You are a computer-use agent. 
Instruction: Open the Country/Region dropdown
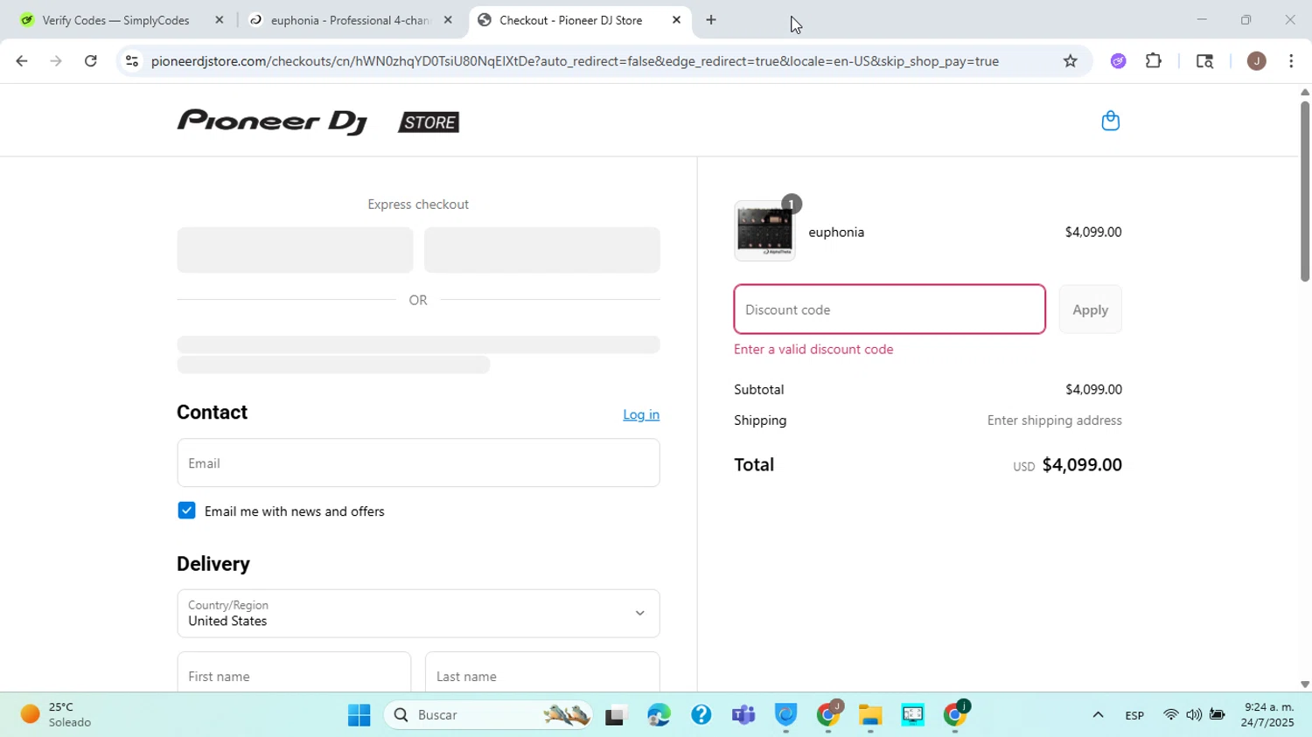click(x=418, y=614)
